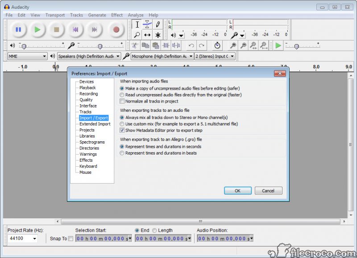The width and height of the screenshot is (357, 258).
Task: Select the Length radio button
Action: point(154,230)
